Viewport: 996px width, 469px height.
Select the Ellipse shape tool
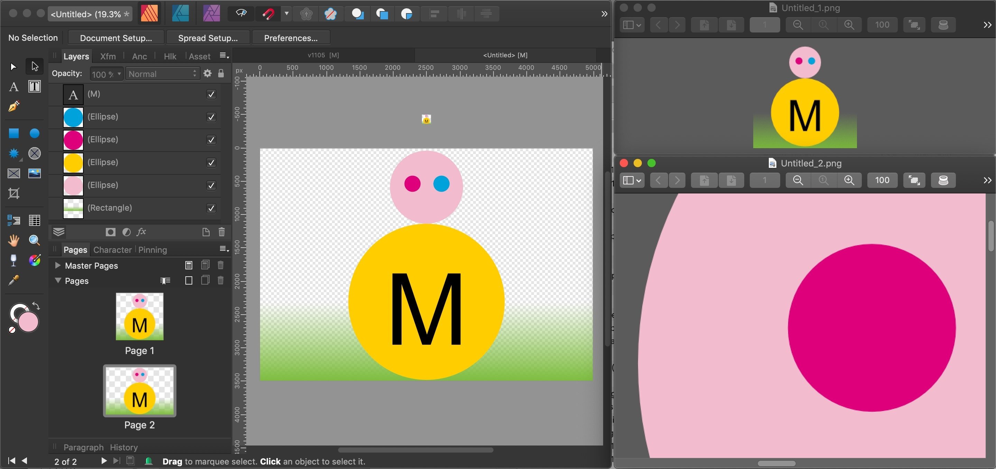coord(35,134)
